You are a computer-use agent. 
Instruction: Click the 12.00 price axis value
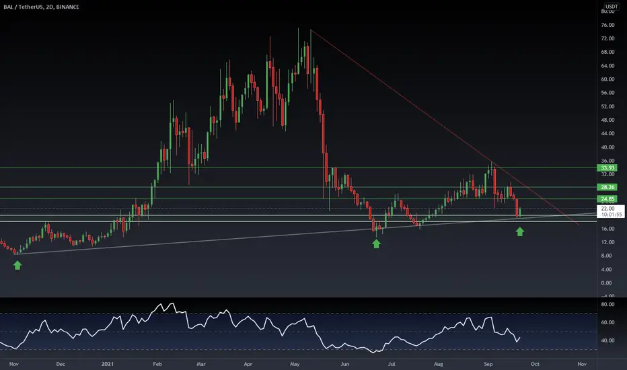pos(607,242)
